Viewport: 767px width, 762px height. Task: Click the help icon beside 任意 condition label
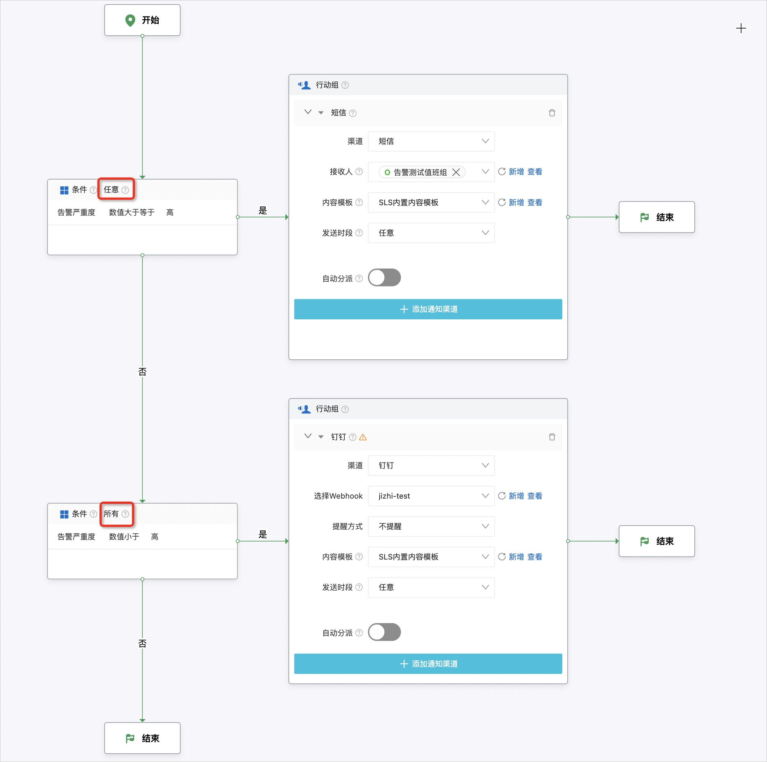(x=126, y=190)
